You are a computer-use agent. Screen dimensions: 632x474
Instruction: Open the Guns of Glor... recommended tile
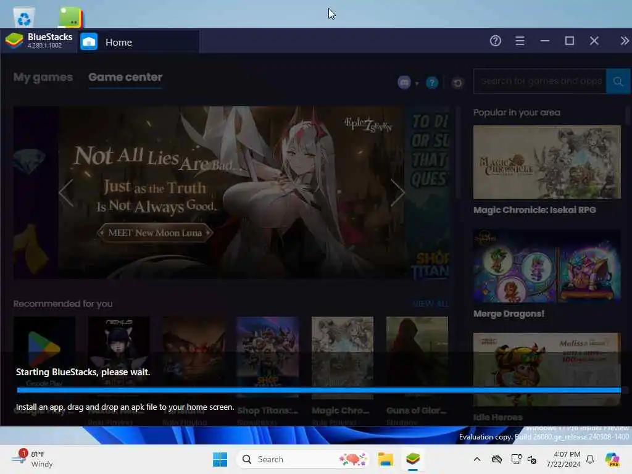[x=417, y=357]
